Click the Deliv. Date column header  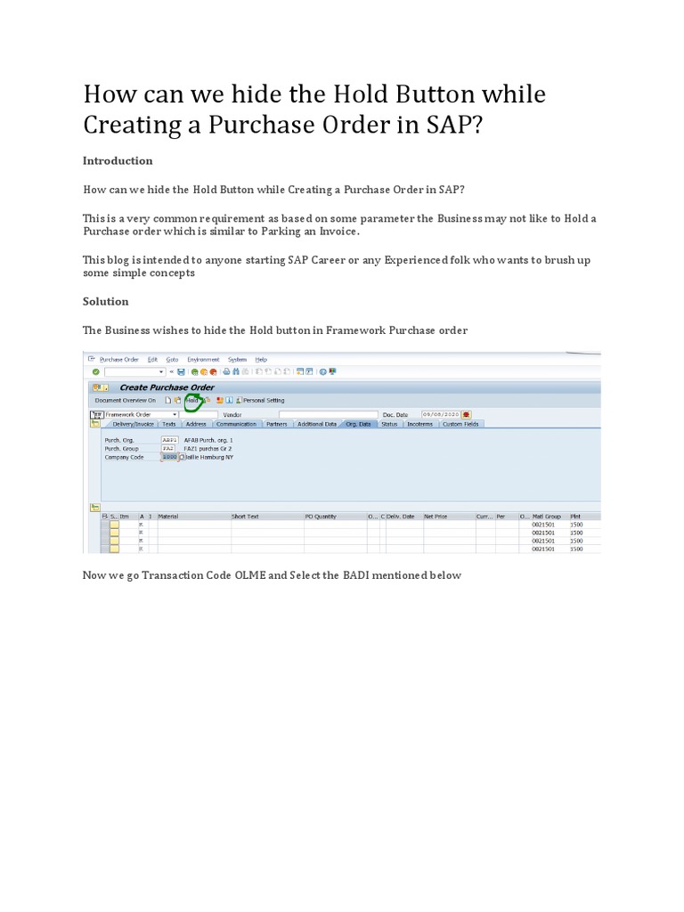click(405, 517)
